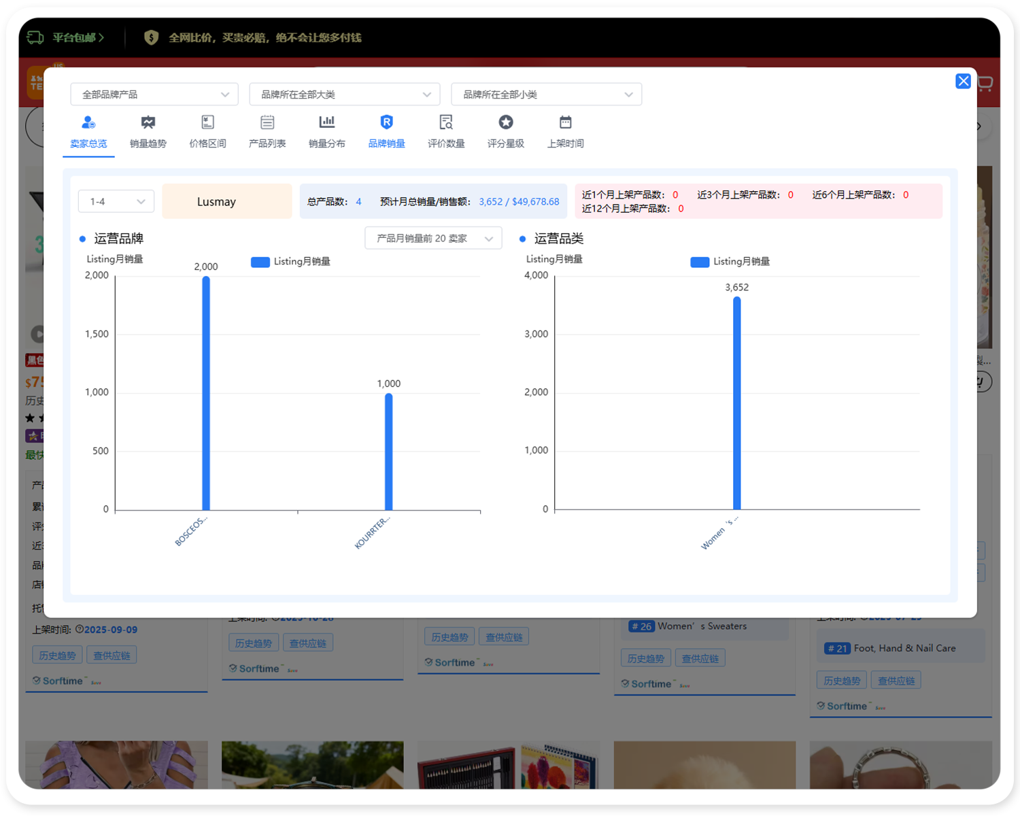
Task: Open the 价格区间 price range icon
Action: (x=207, y=123)
